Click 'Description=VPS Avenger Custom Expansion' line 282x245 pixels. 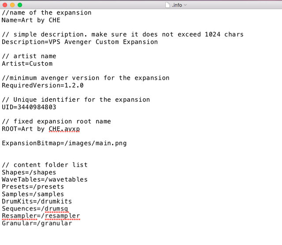coord(80,42)
